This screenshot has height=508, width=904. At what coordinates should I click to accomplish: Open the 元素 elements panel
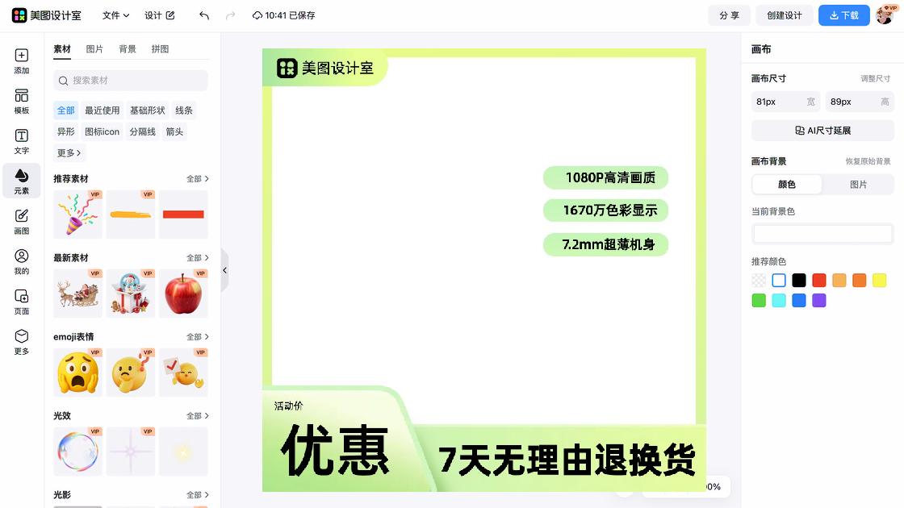[21, 181]
